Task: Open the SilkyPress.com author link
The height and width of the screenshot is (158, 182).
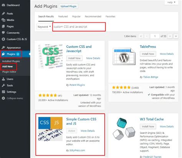Action: (x=77, y=150)
